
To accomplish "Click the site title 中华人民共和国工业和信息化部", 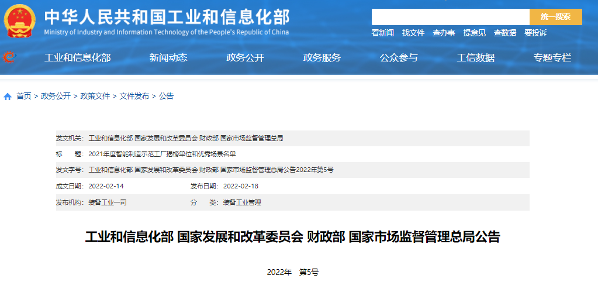I will click(167, 16).
